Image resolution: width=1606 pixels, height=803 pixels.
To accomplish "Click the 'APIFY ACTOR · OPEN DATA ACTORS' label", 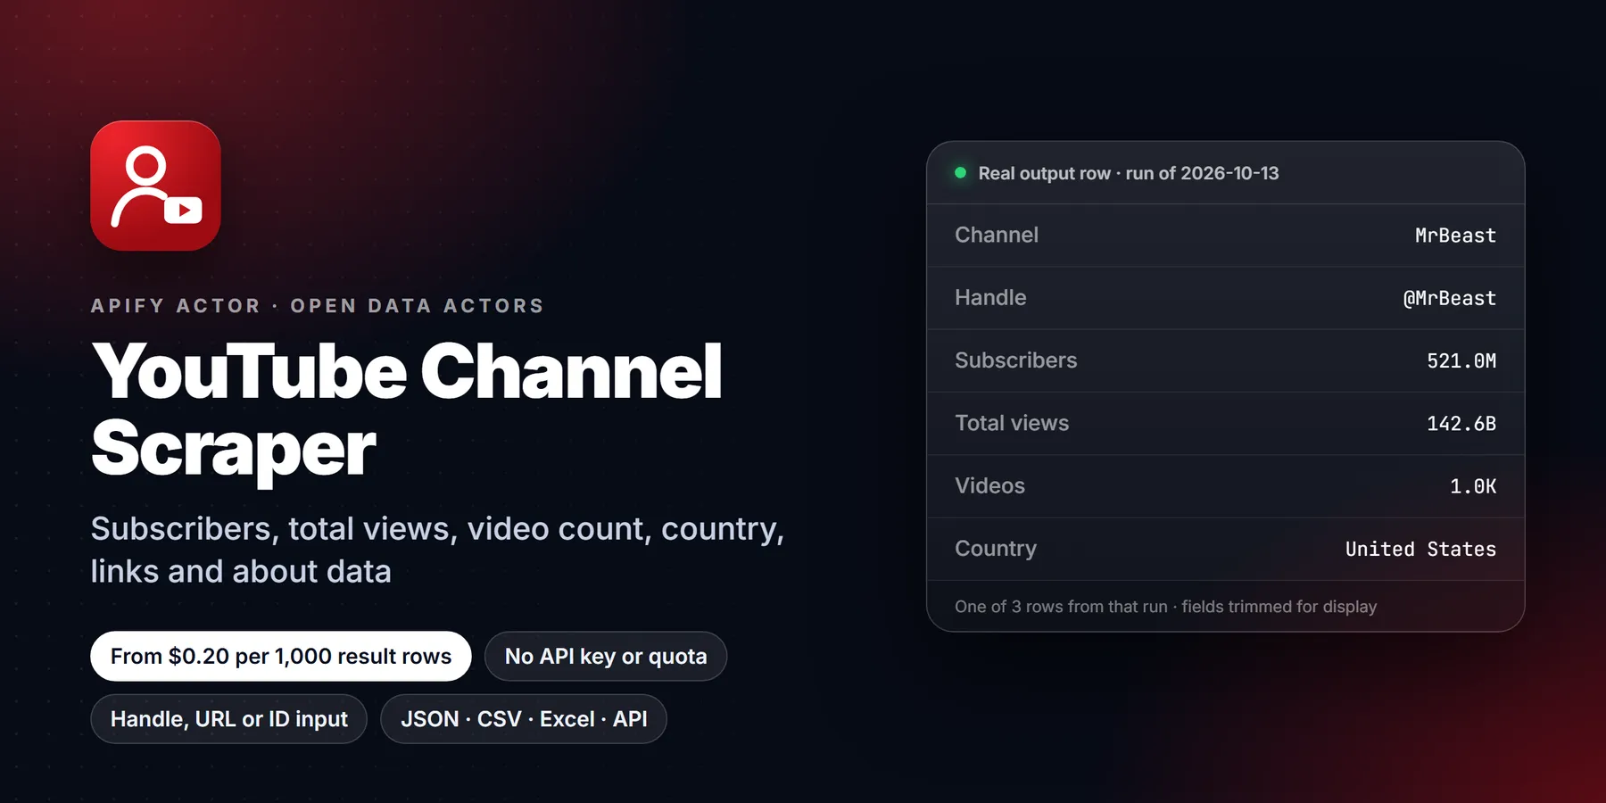I will tap(318, 306).
